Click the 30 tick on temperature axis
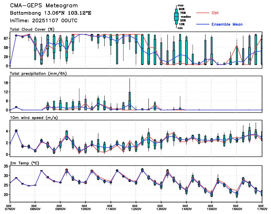This screenshot has width=271, height=214. 6,175
